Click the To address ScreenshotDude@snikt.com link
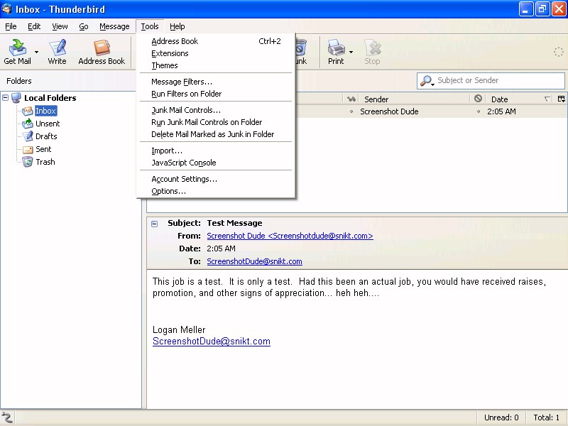Screen dimensions: 568x426 (254, 261)
